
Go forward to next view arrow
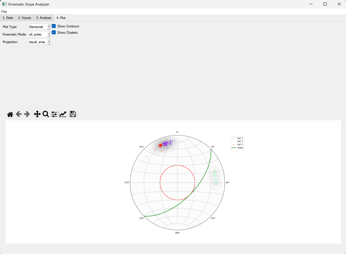click(x=27, y=114)
